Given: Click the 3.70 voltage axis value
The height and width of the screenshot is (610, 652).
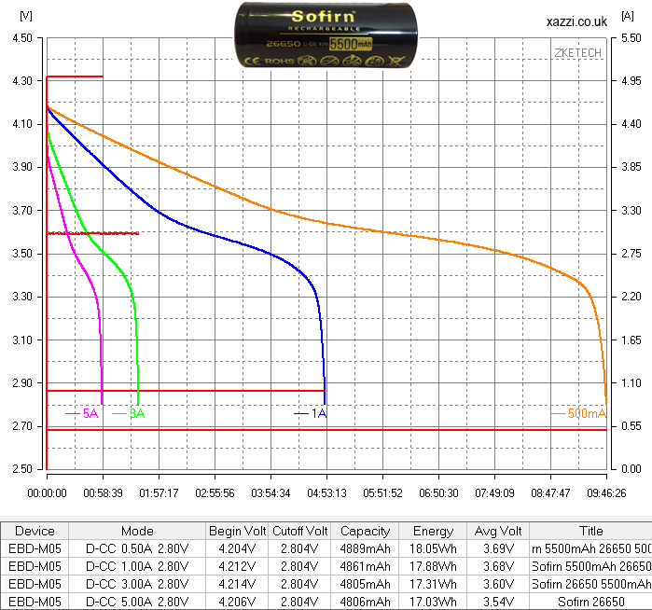Looking at the screenshot, I should tap(22, 211).
